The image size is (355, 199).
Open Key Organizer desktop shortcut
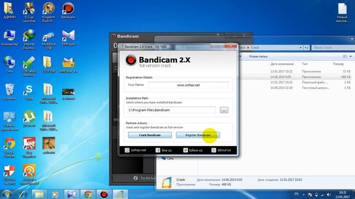pos(29,148)
